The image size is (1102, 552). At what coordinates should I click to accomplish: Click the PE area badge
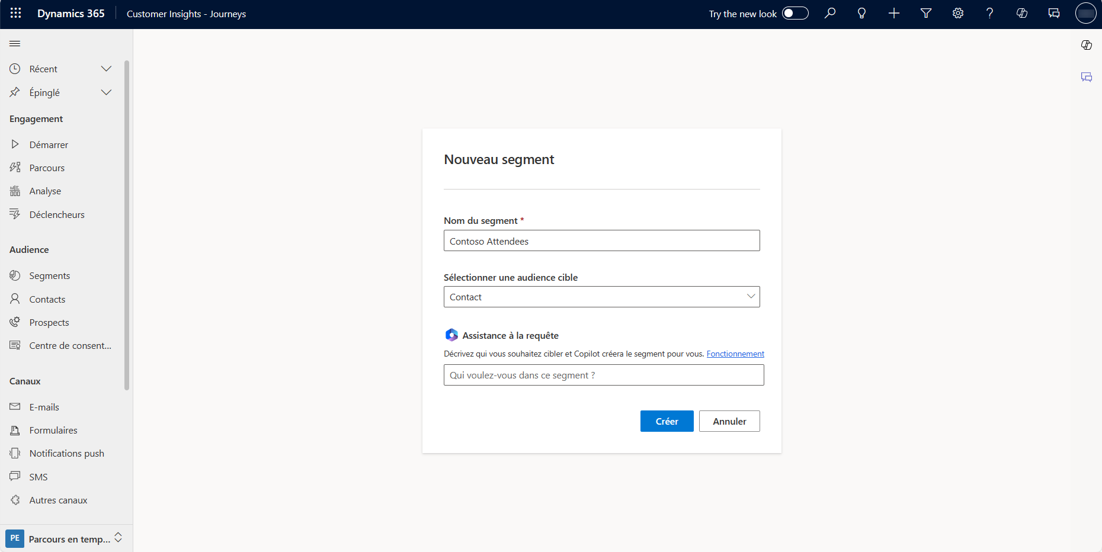[15, 538]
